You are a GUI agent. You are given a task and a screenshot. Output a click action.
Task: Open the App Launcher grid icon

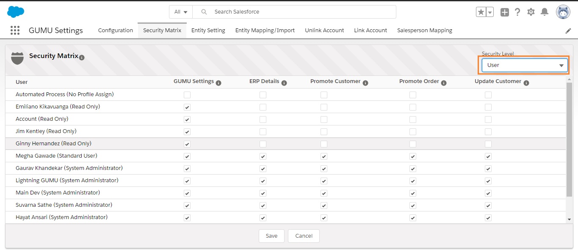(x=15, y=30)
